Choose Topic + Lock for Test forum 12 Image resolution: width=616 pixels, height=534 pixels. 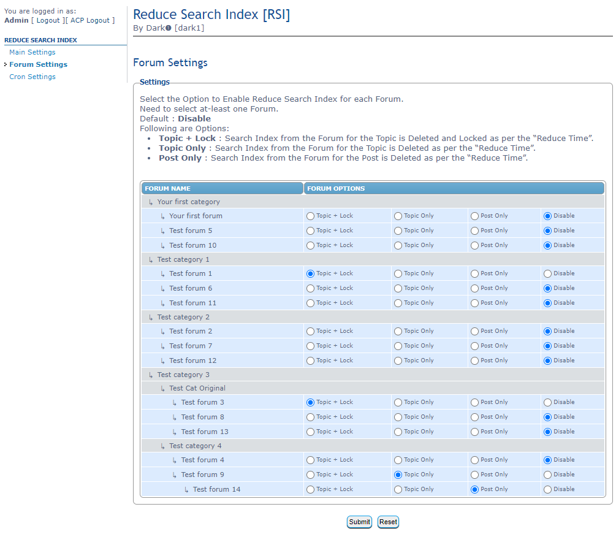(x=310, y=360)
